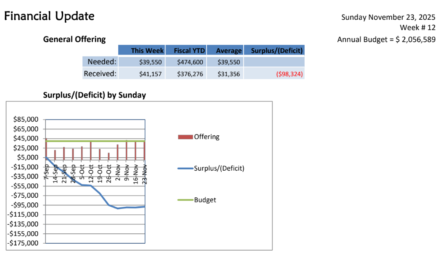This screenshot has width=443, height=254.
Task: Click the Fiscal YTD column header
Action: point(189,51)
